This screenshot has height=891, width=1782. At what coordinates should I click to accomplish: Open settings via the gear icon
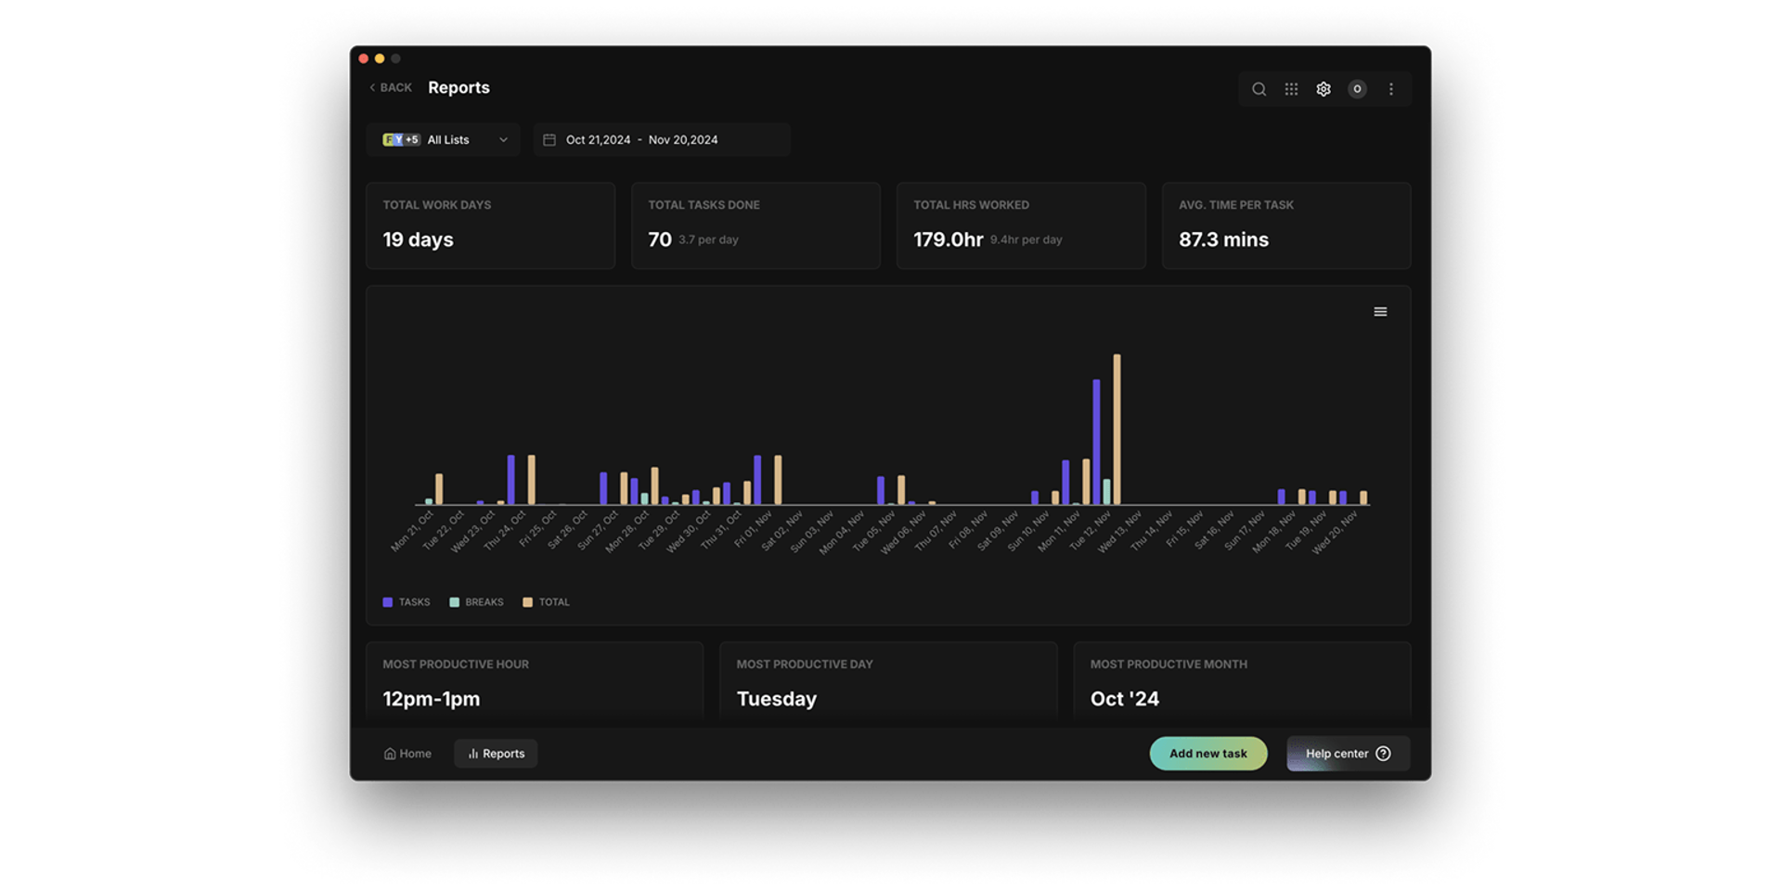click(x=1324, y=89)
